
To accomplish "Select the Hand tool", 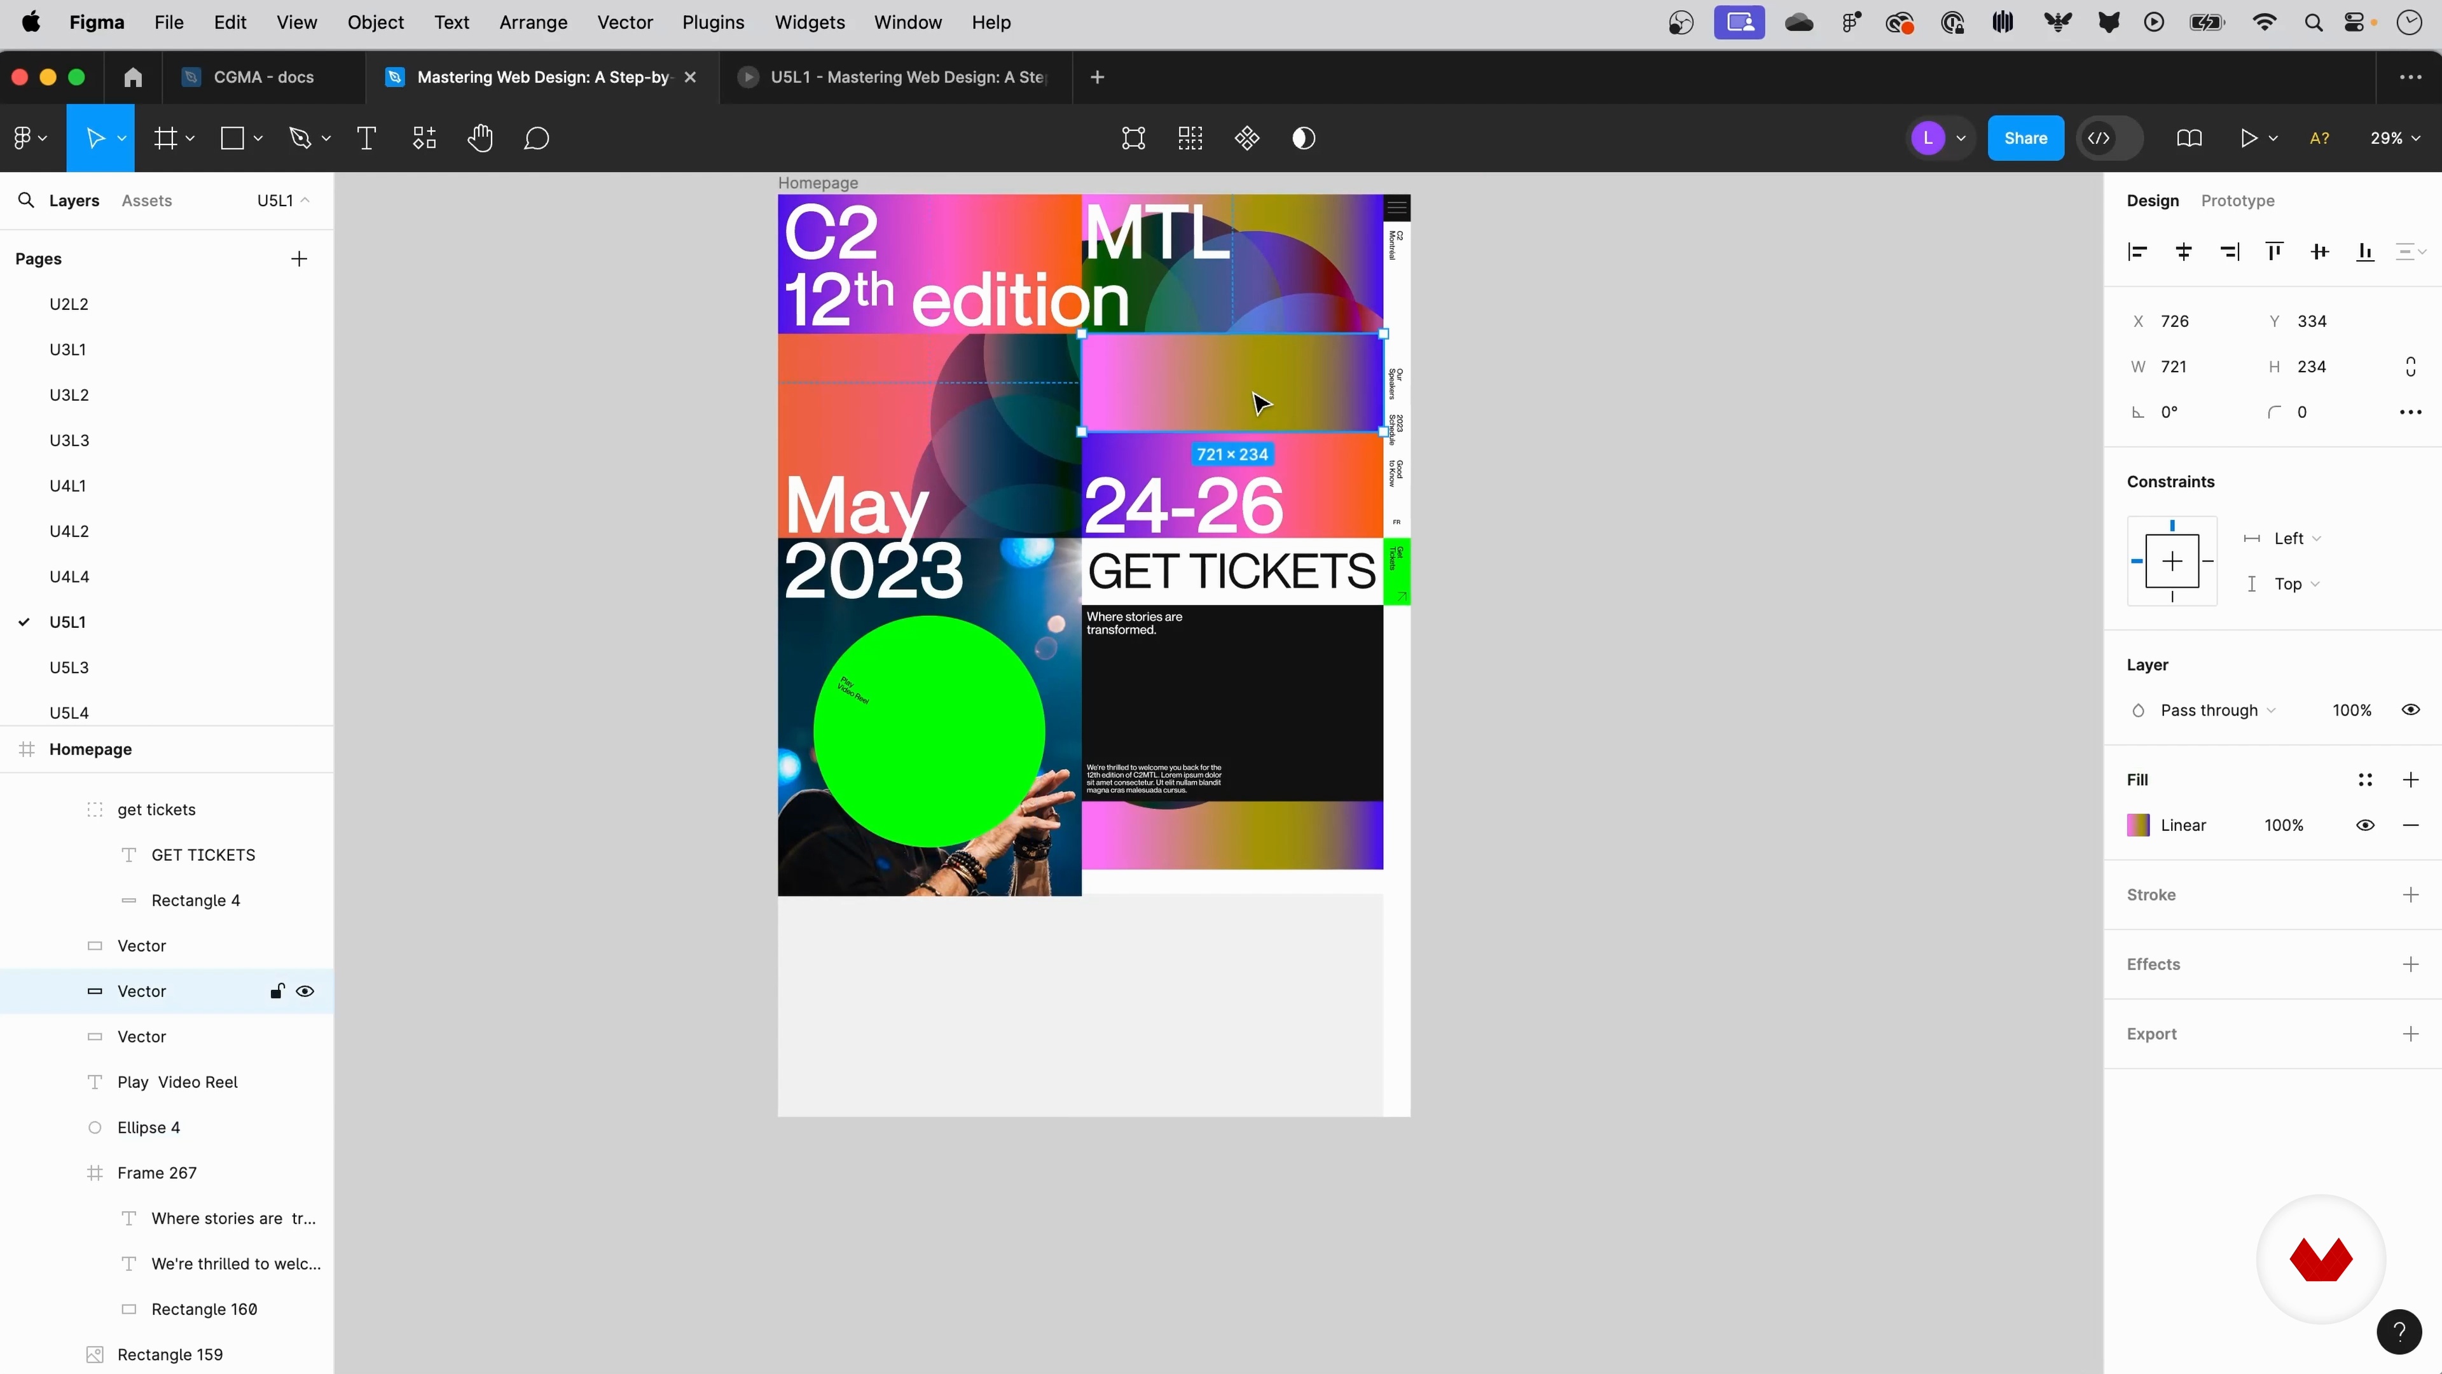I will click(x=481, y=139).
